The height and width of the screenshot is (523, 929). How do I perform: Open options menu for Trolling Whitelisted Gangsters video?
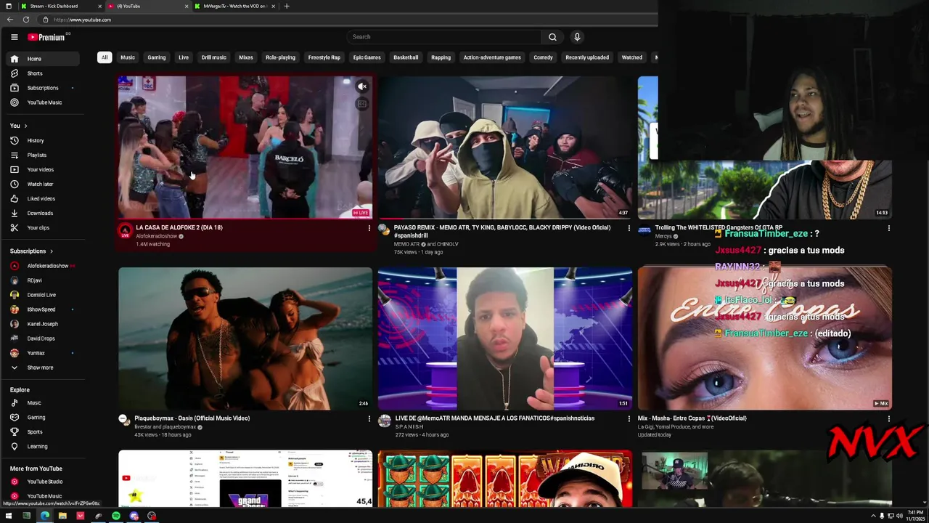pyautogui.click(x=888, y=228)
